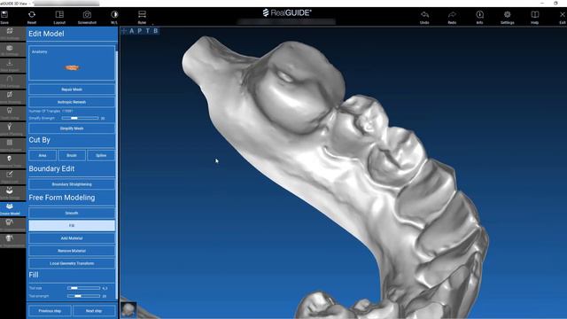Choose Cut By Area

pos(43,156)
